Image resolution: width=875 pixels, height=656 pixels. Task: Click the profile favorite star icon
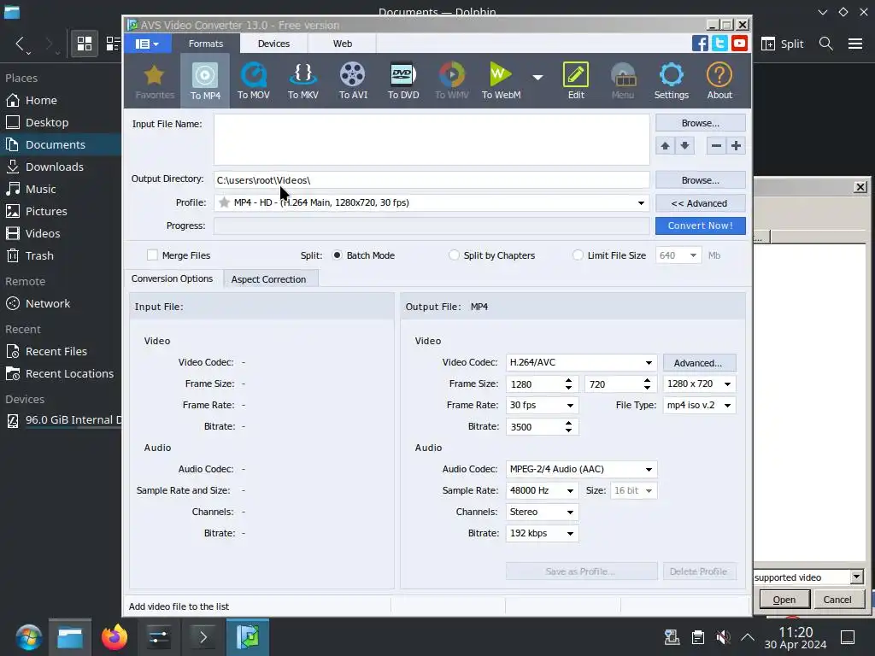(x=224, y=202)
